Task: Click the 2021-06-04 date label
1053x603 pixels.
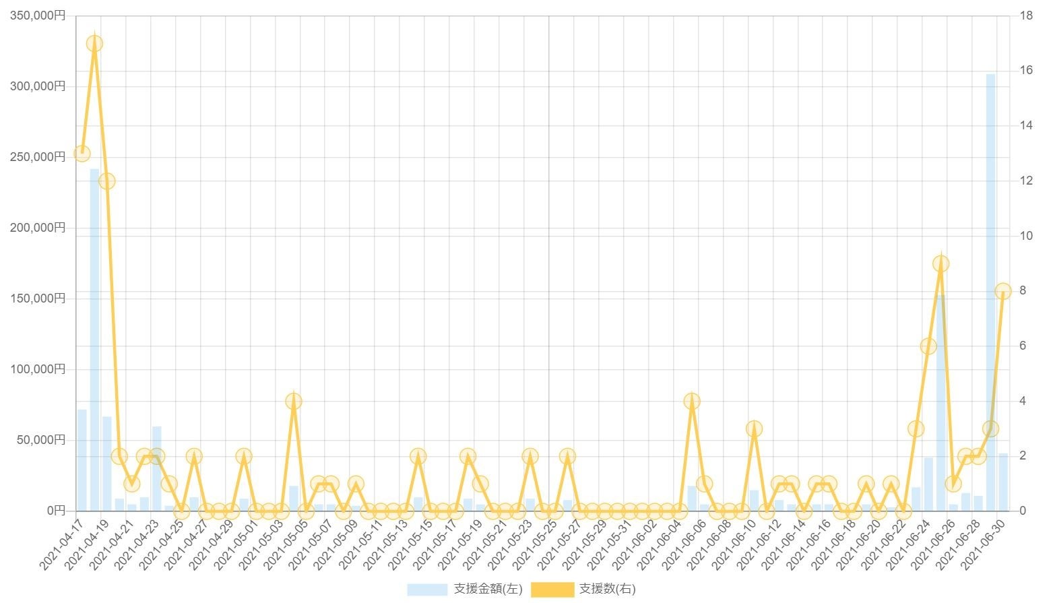Action: pos(659,544)
